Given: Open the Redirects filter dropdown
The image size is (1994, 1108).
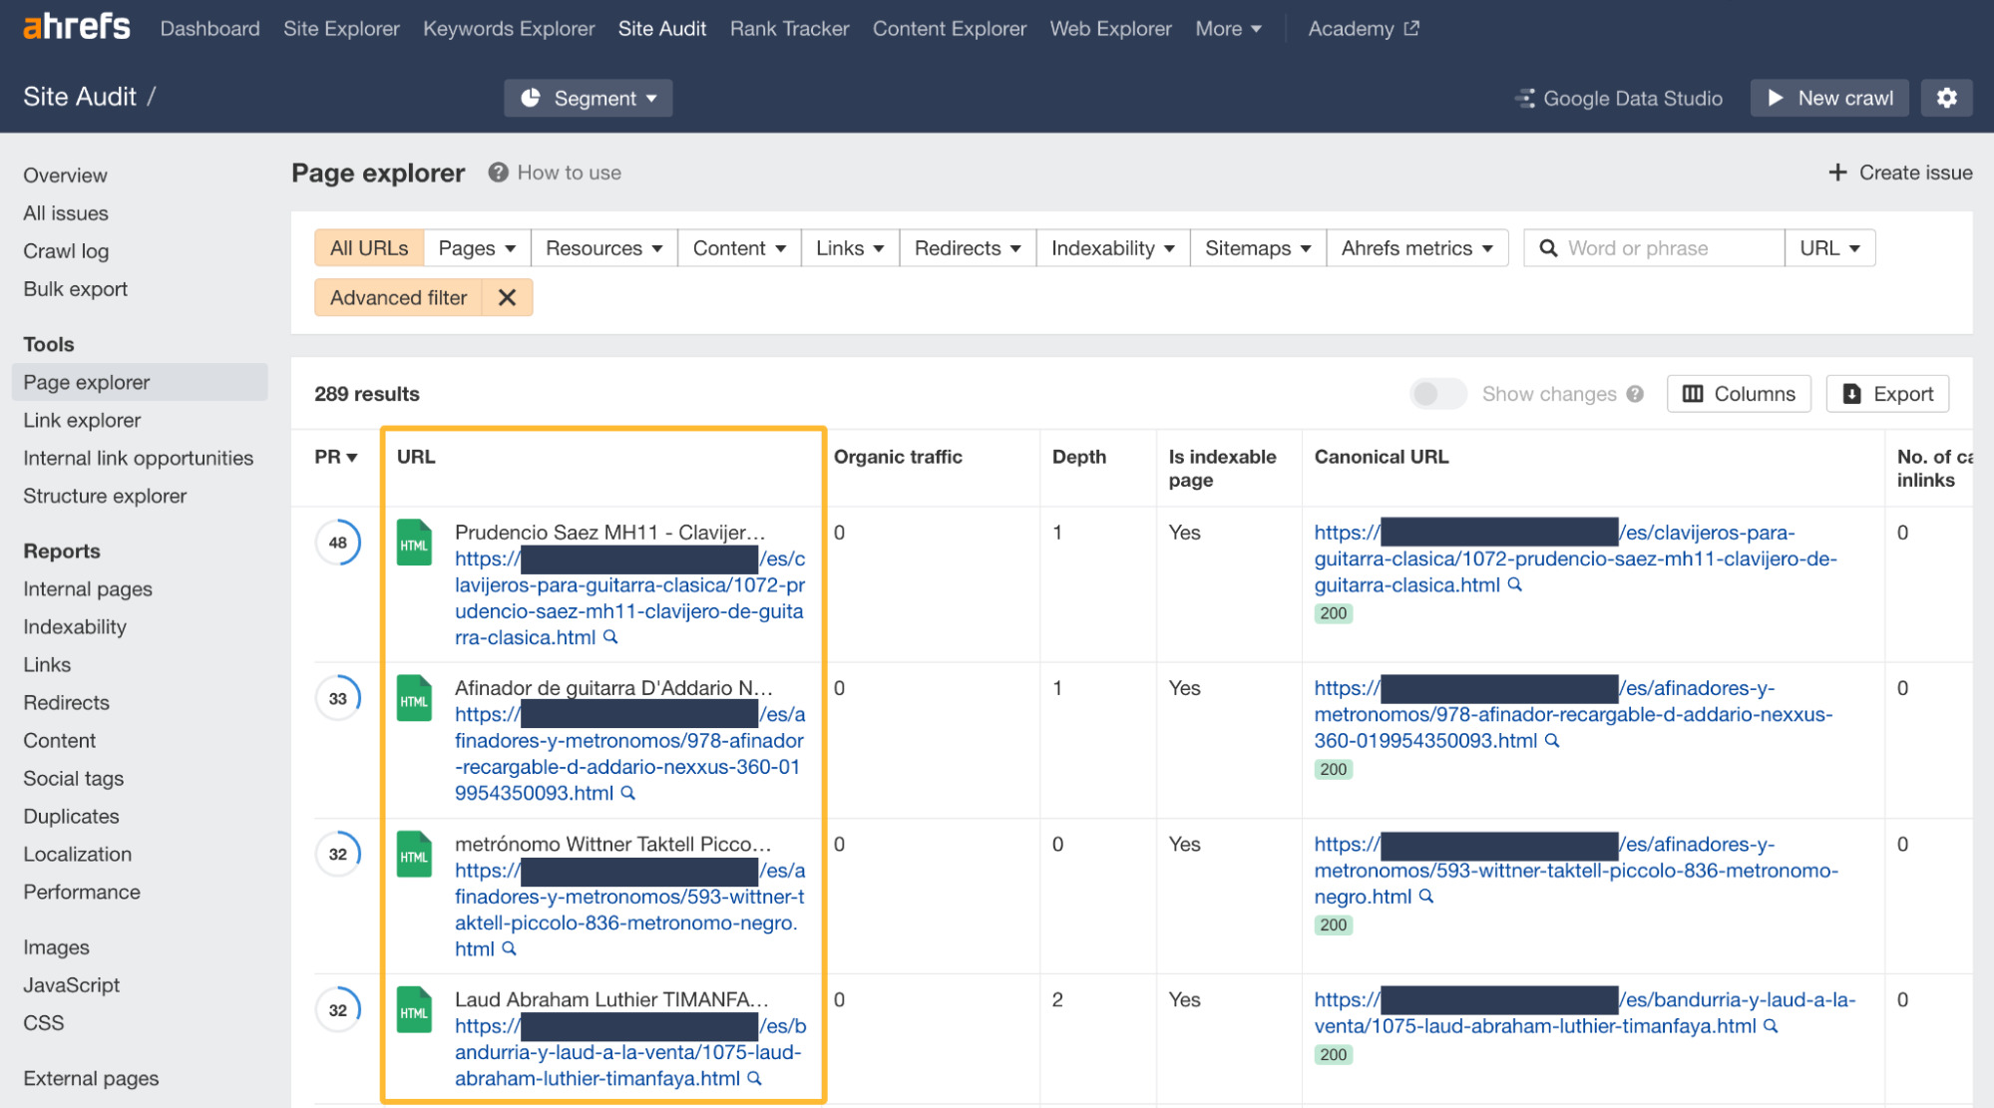Looking at the screenshot, I should pos(966,247).
